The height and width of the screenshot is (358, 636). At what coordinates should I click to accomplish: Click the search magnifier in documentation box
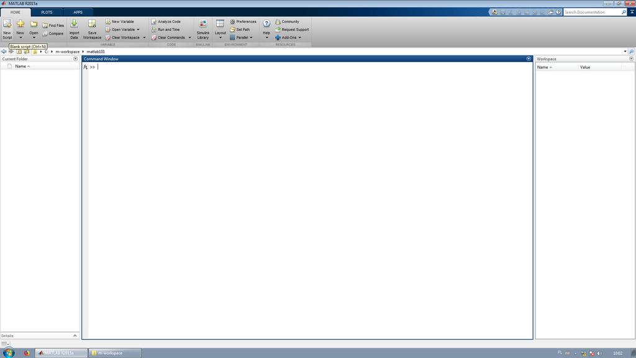624,12
